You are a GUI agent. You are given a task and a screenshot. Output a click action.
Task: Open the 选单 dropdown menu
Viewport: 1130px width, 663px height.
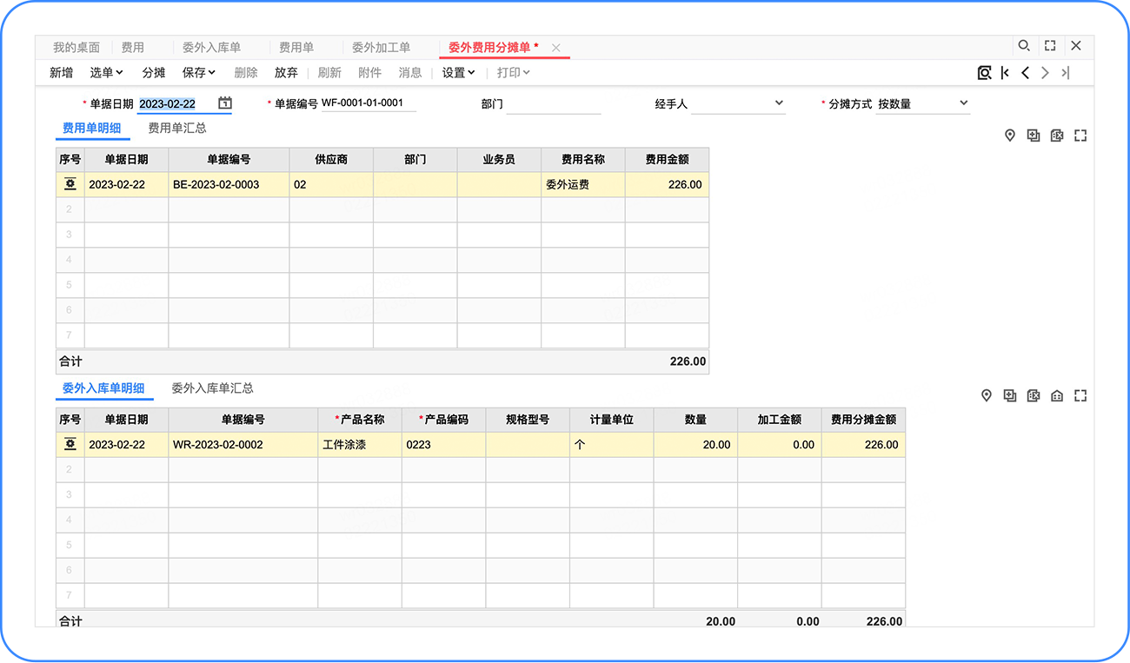106,73
